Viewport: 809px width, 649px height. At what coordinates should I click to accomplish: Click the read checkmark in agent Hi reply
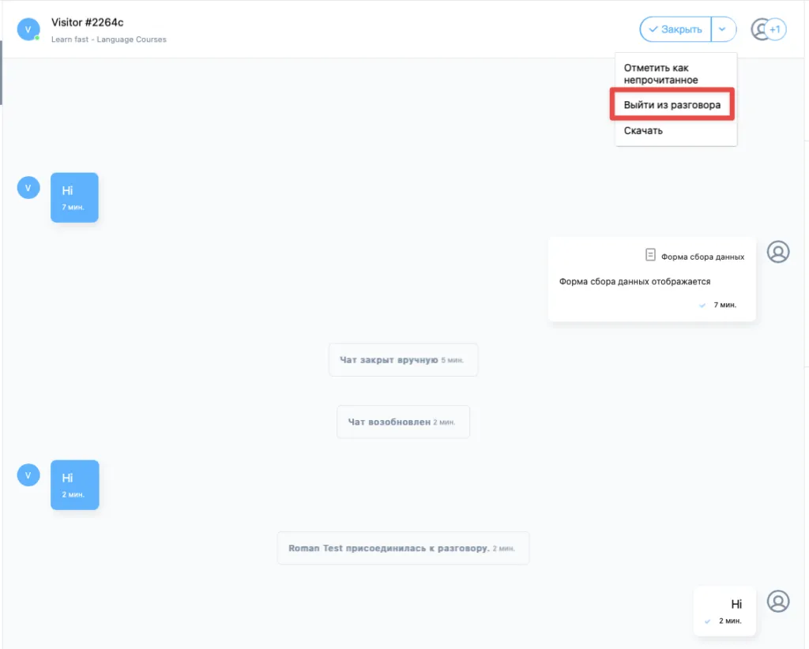(707, 621)
